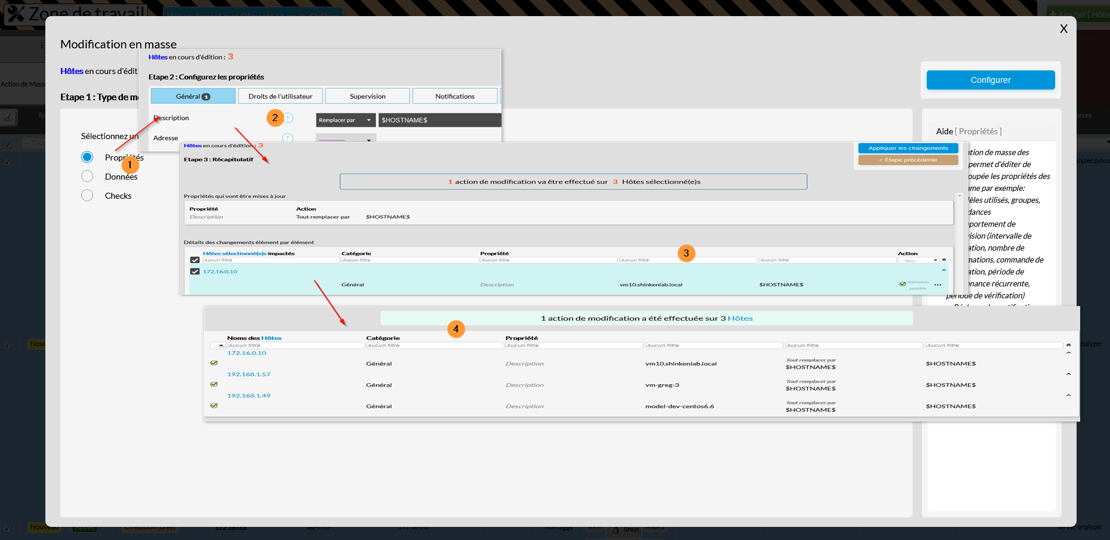1110x540 pixels.
Task: Close the Modification en masse dialog
Action: pyautogui.click(x=1063, y=29)
